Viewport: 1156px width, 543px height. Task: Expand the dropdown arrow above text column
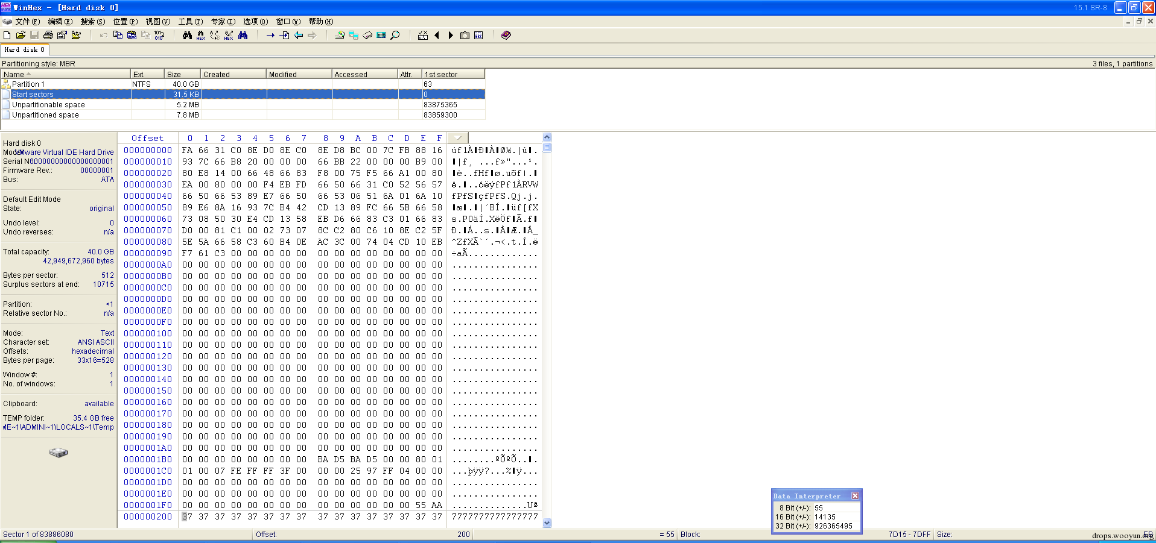[458, 138]
